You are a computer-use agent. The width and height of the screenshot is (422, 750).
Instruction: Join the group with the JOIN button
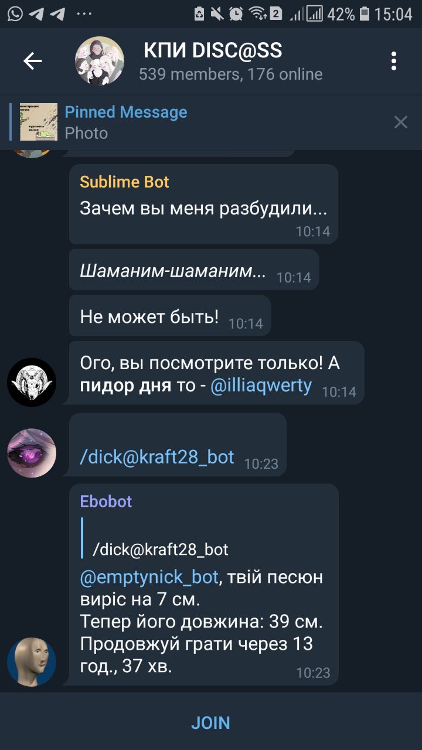pos(211,722)
